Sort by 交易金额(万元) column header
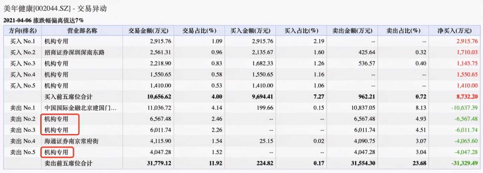 pyautogui.click(x=147, y=31)
